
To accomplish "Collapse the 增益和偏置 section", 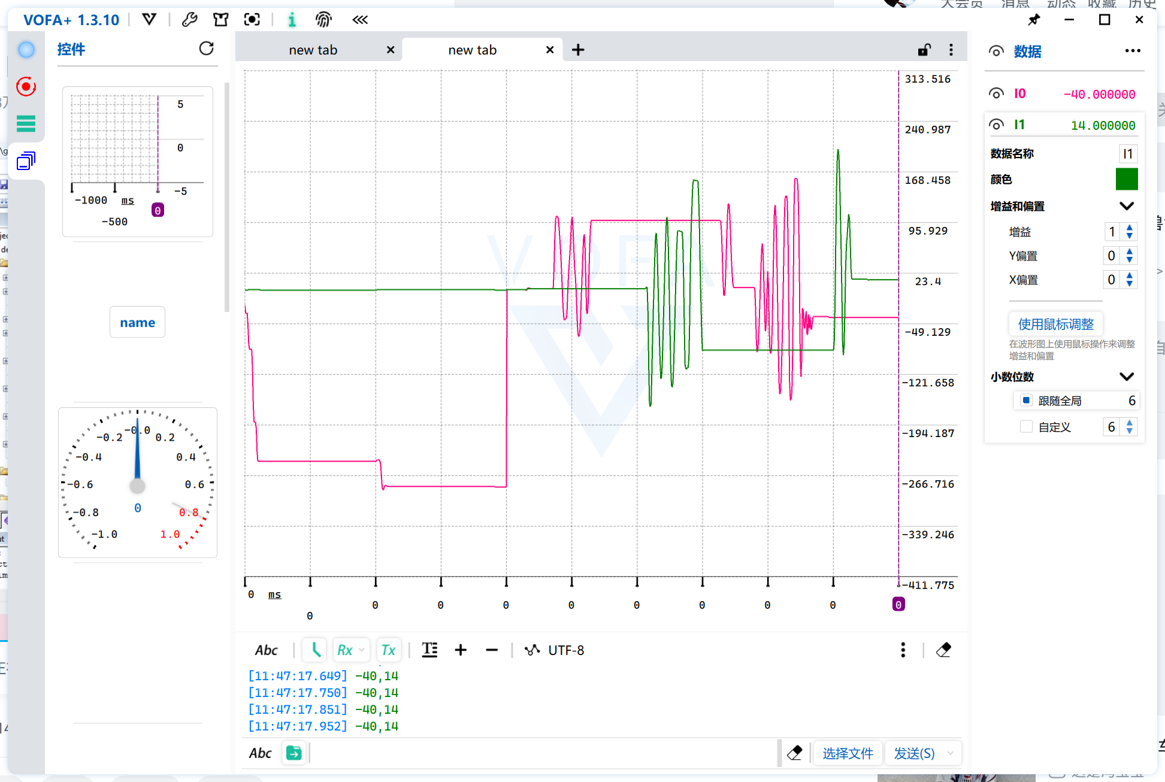I will [1127, 206].
